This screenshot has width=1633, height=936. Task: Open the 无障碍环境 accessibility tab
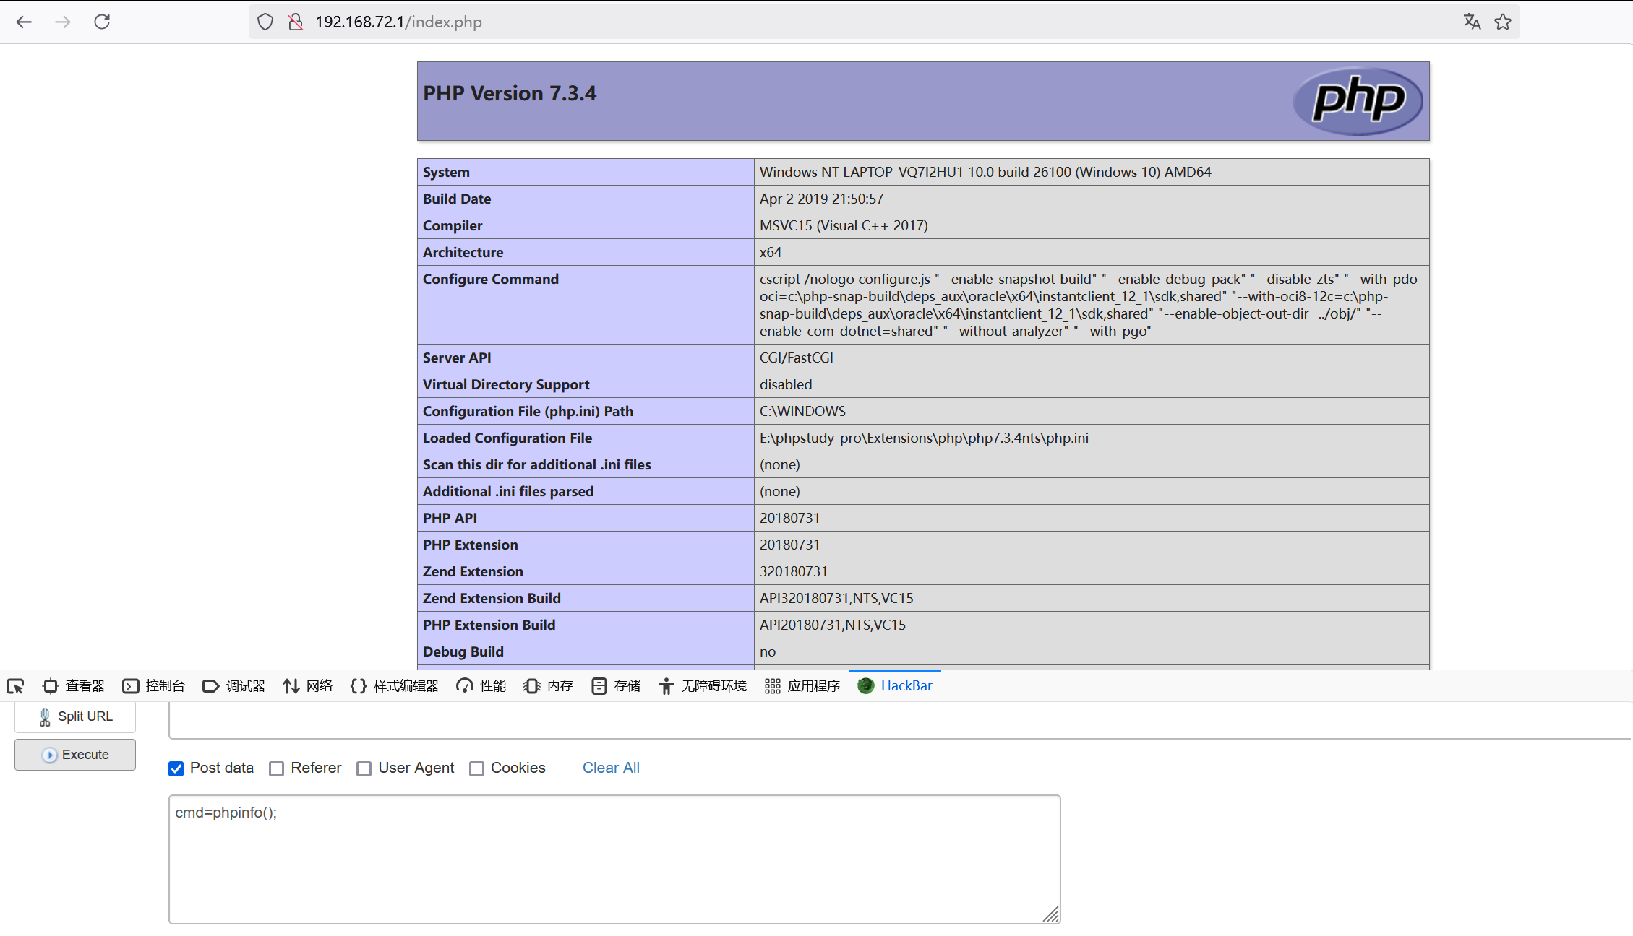click(703, 686)
